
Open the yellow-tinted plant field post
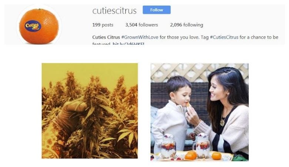90,111
